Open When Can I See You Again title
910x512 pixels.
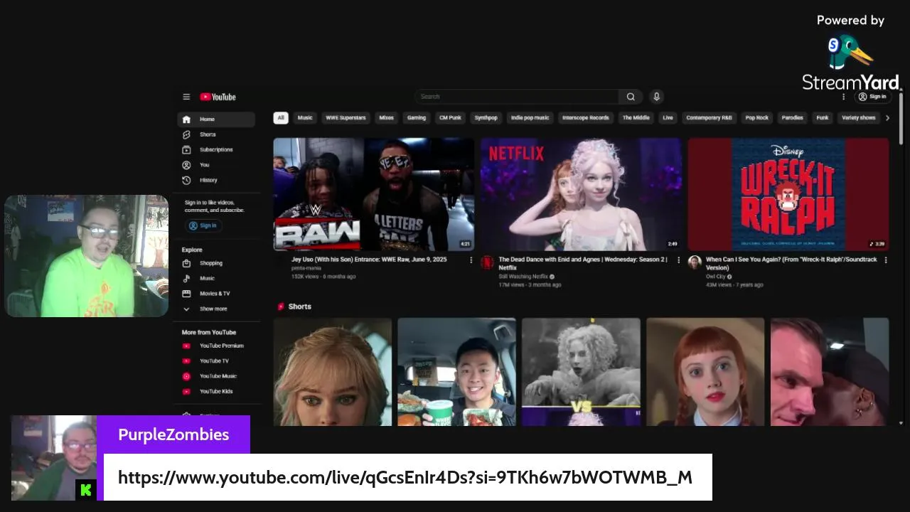click(791, 264)
